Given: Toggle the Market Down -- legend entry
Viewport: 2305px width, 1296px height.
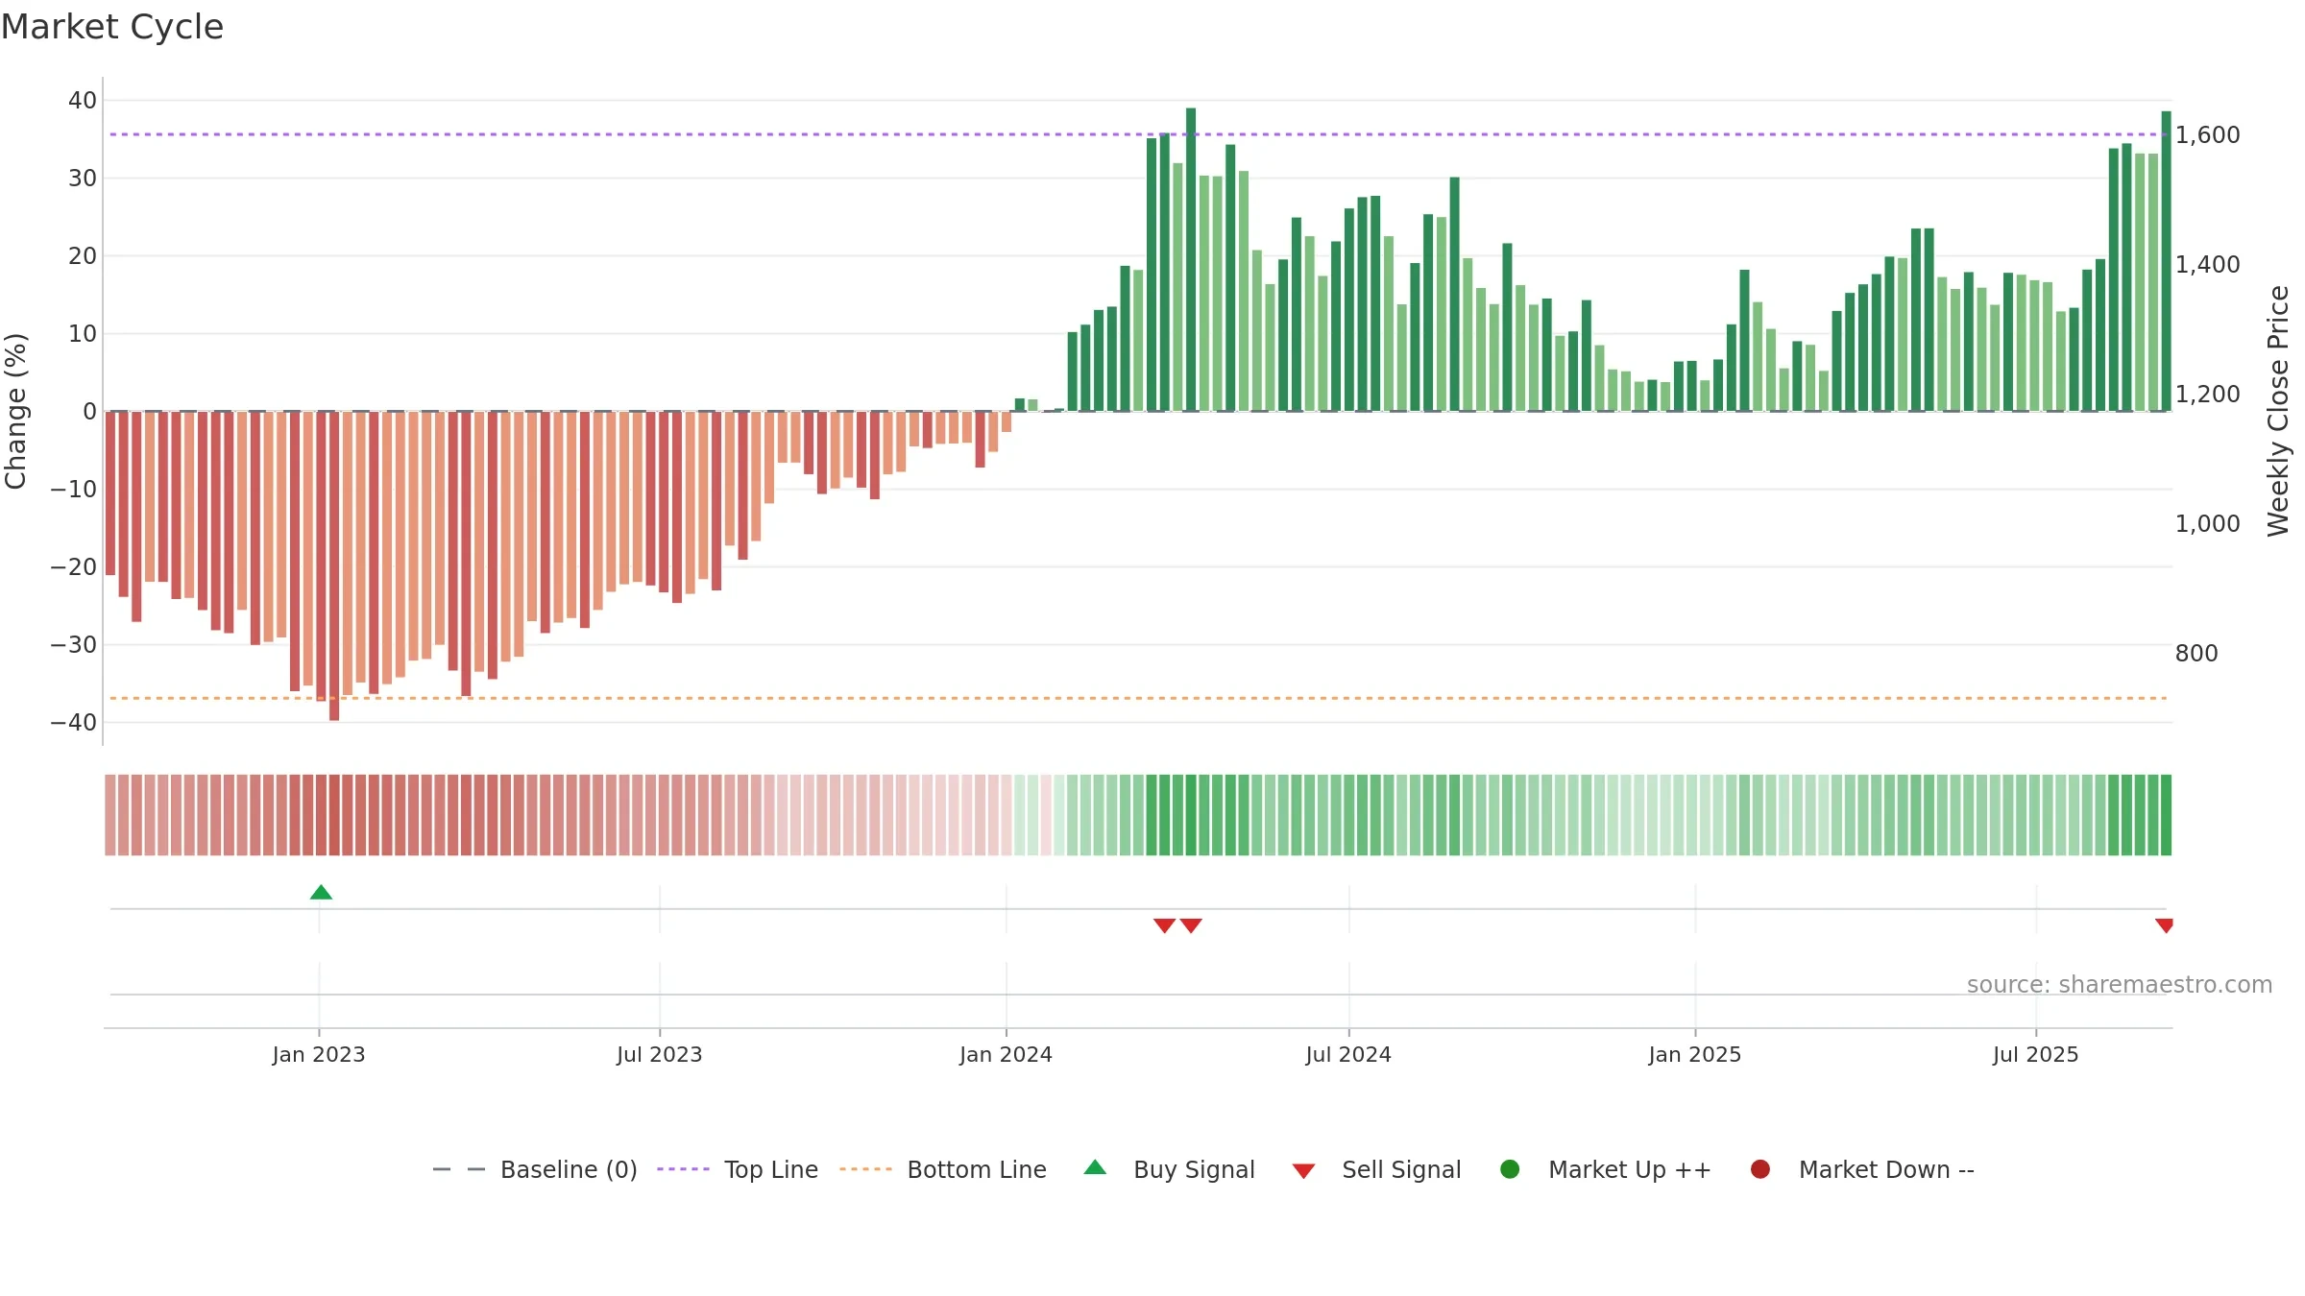Looking at the screenshot, I should 1862,1169.
